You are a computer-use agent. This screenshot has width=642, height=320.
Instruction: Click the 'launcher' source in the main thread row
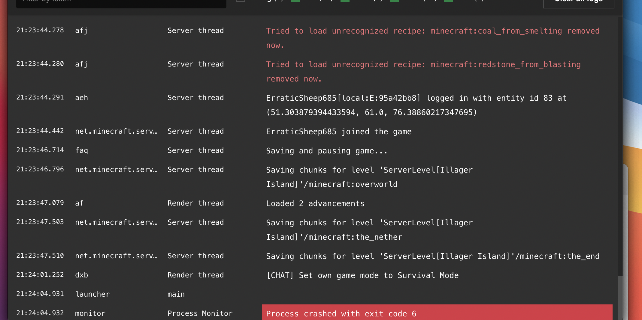point(92,294)
